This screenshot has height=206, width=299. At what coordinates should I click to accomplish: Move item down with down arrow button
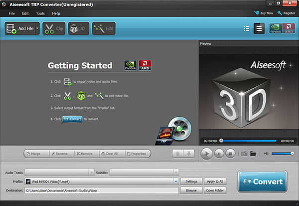189,154
